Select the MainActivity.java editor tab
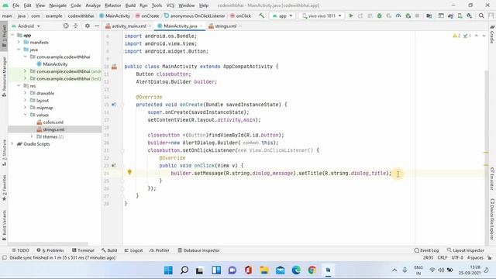 click(x=180, y=26)
